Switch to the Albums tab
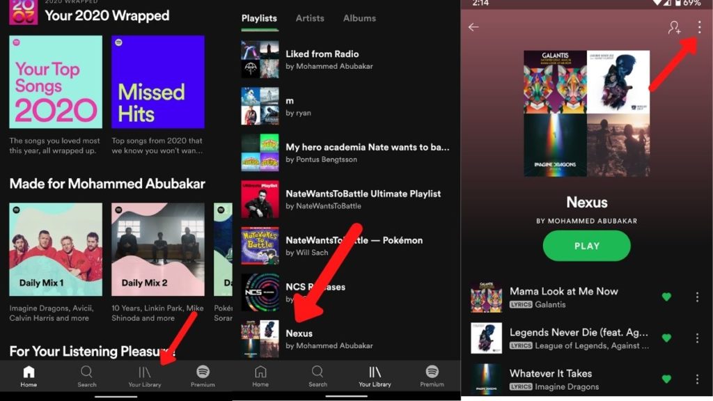 (x=359, y=18)
